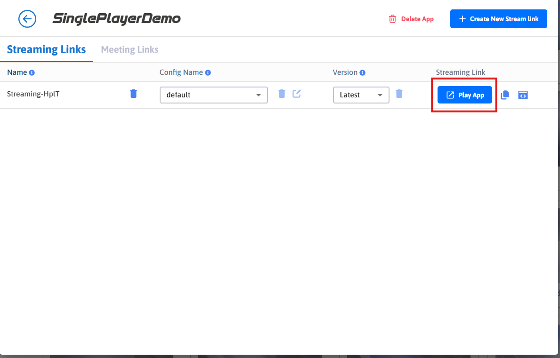
Task: Click the SinglePlayerDemo app title
Action: [x=116, y=19]
